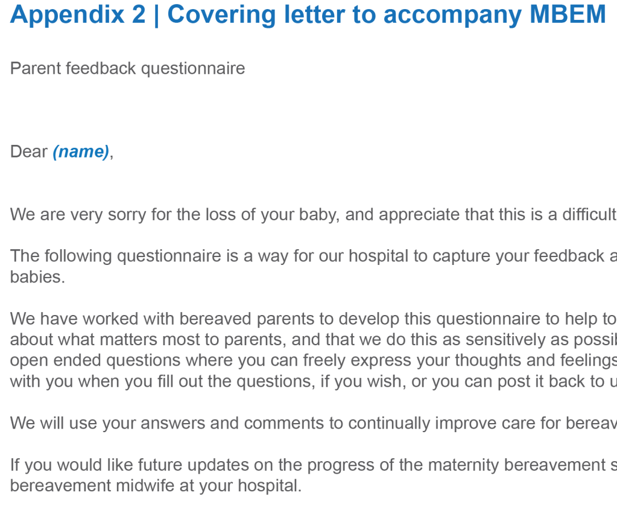Click the 'Parent feedback questionnaire' subtitle

[127, 68]
